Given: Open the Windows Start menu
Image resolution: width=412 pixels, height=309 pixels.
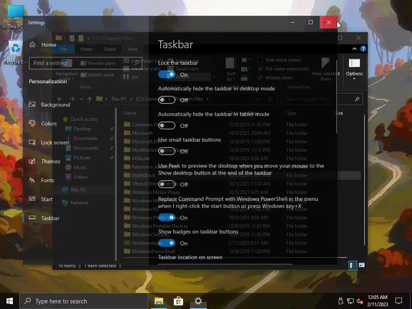Looking at the screenshot, I should [x=10, y=301].
